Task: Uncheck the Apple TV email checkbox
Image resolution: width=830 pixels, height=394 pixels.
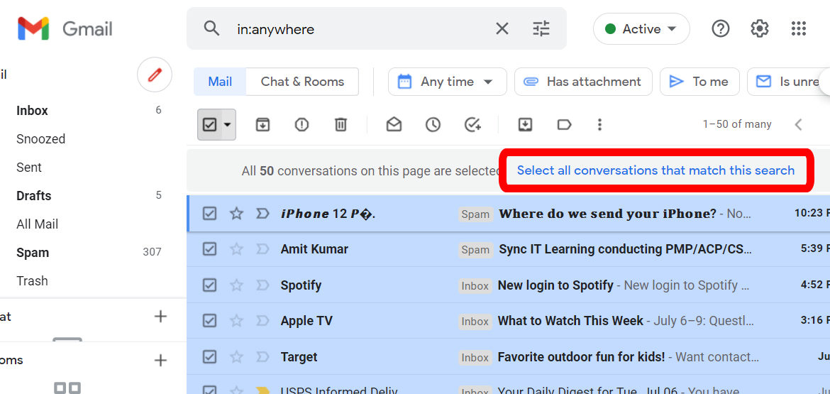Action: click(209, 321)
